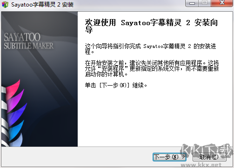Click the 取消(C) button
234x168 pixels.
click(x=209, y=157)
